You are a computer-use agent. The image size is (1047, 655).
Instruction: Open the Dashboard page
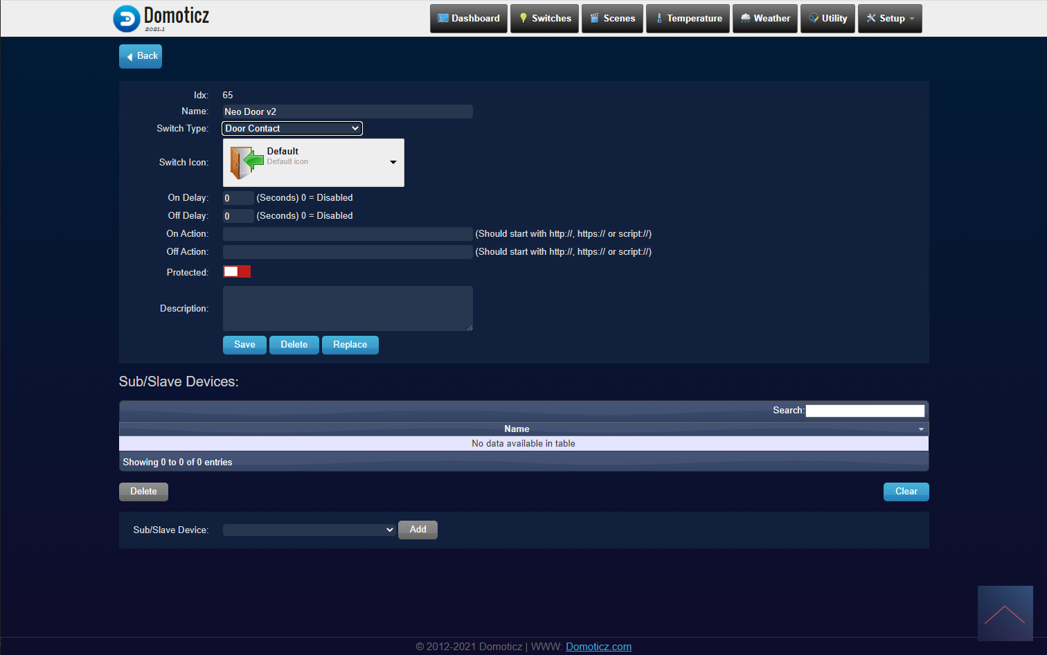point(469,19)
